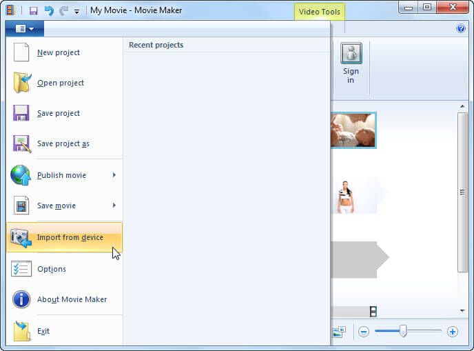The height and width of the screenshot is (351, 474).
Task: Expand the Publish movie submenu arrow
Action: pyautogui.click(x=114, y=175)
